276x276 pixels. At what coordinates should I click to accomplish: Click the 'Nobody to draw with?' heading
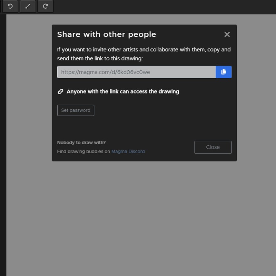[x=81, y=142]
